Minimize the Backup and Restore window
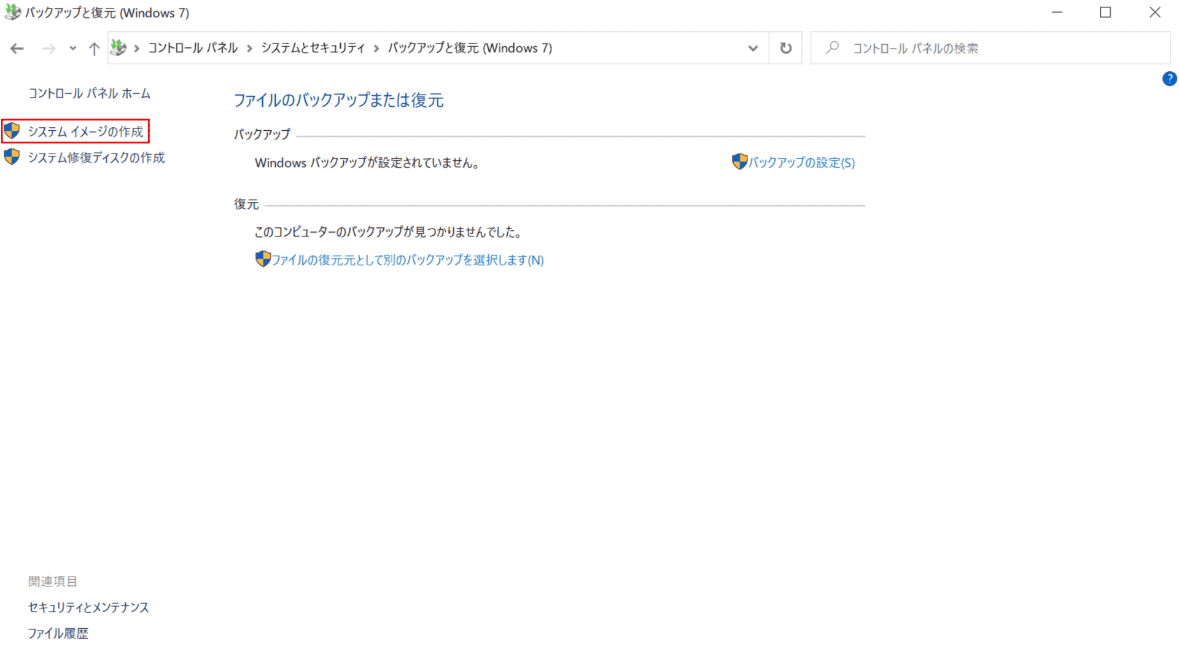The height and width of the screenshot is (654, 1179). click(x=1057, y=12)
